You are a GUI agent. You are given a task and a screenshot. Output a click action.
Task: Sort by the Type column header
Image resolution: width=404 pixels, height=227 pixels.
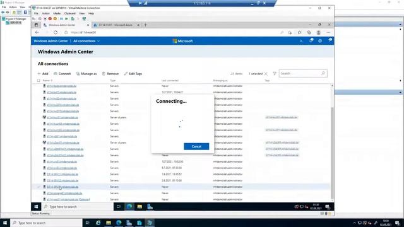click(x=113, y=81)
